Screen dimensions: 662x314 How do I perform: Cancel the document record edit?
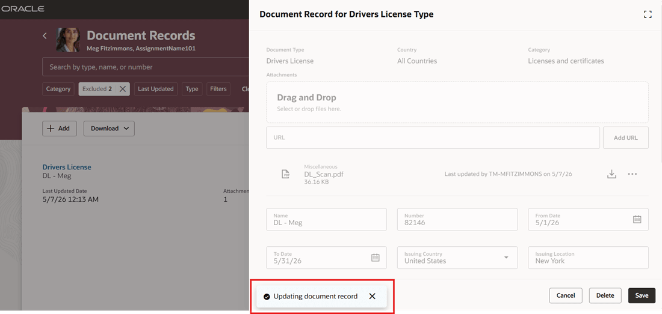(566, 295)
